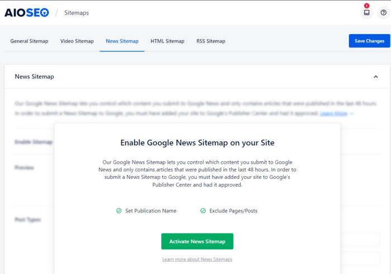Image resolution: width=391 pixels, height=274 pixels.
Task: Click the Exclude Pages/Posts feature label
Action: pos(233,211)
